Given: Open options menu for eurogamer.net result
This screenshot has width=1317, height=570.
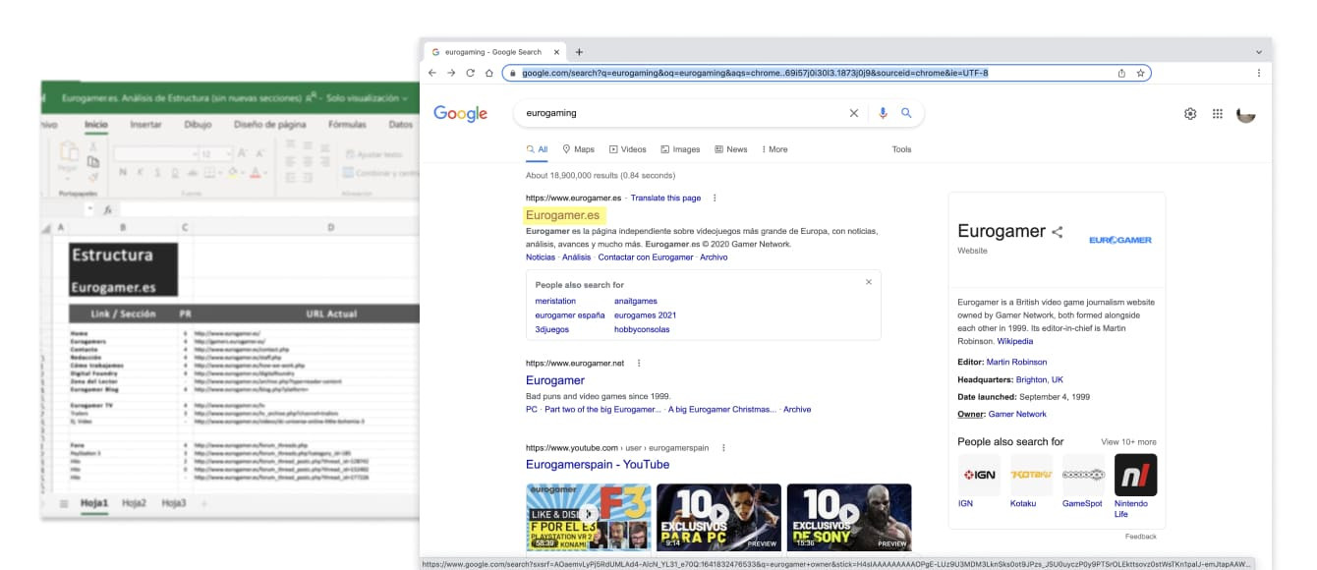Looking at the screenshot, I should coord(640,363).
